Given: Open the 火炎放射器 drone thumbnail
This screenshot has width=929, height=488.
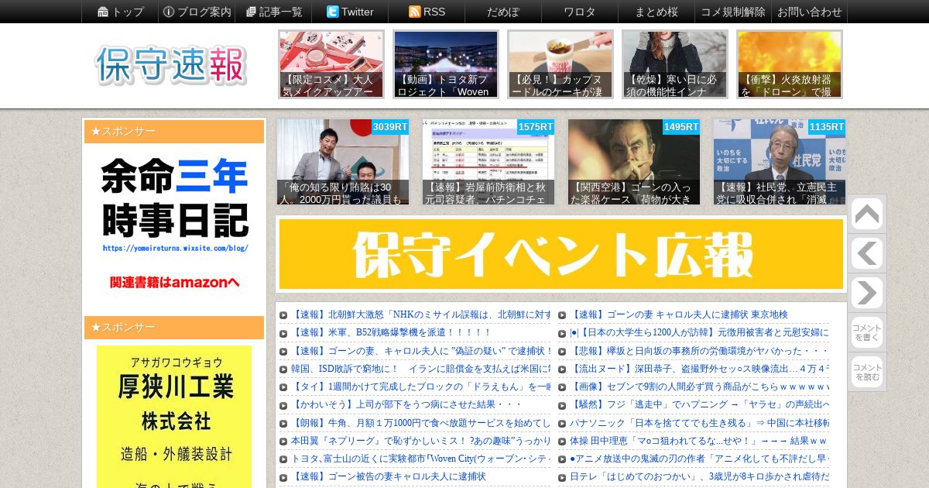Looking at the screenshot, I should pyautogui.click(x=790, y=64).
